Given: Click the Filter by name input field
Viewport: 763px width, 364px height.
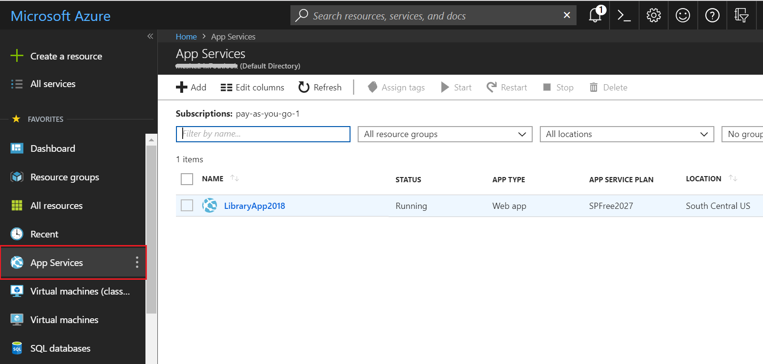Looking at the screenshot, I should pos(263,134).
